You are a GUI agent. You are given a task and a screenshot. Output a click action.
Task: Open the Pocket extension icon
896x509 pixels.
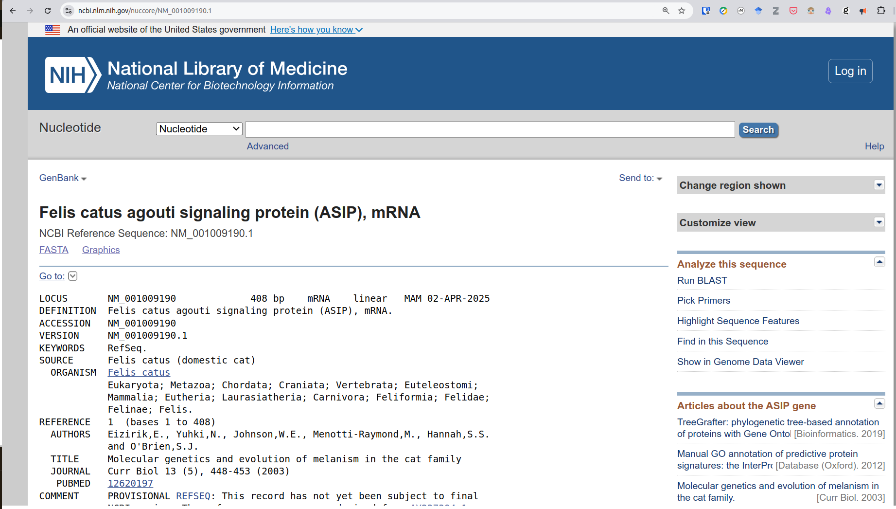[793, 11]
